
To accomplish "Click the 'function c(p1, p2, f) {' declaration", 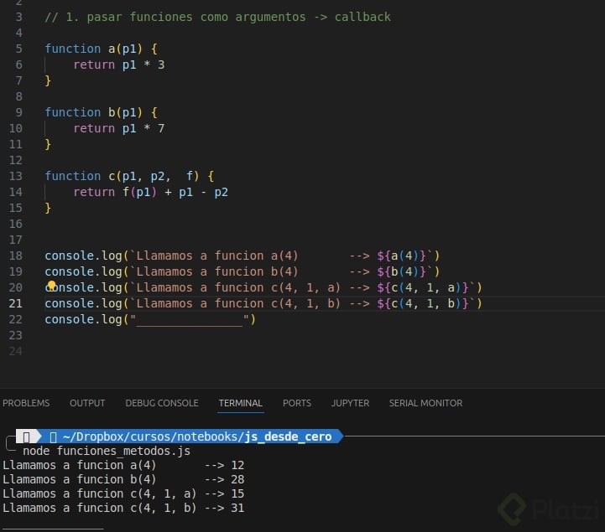I will pyautogui.click(x=129, y=176).
